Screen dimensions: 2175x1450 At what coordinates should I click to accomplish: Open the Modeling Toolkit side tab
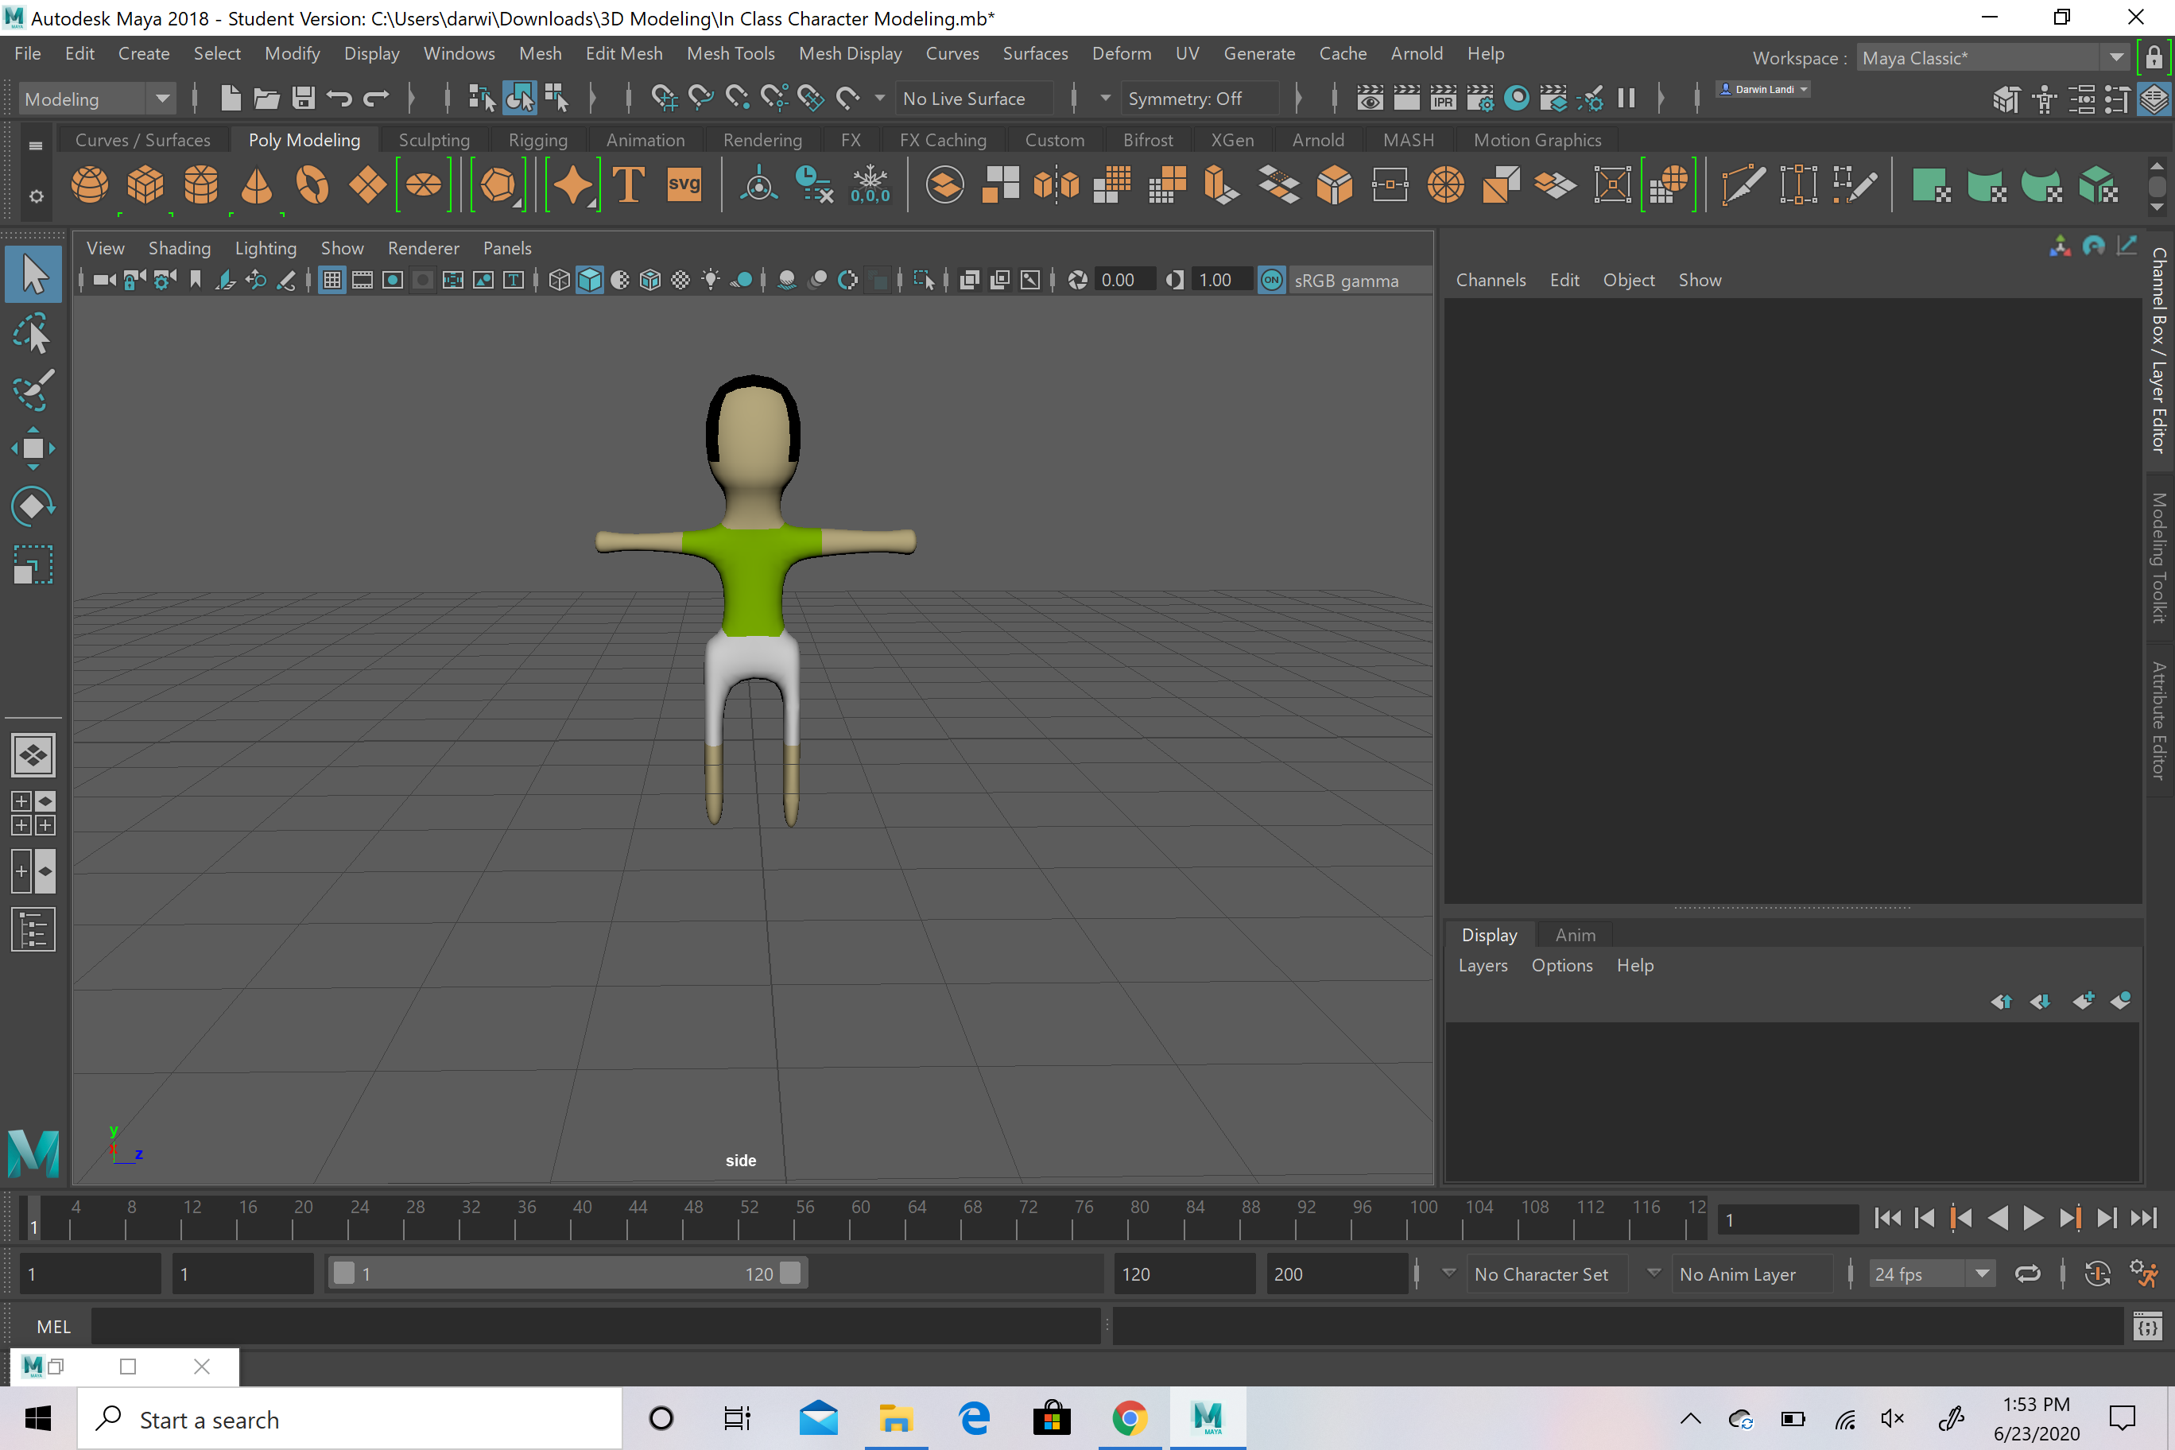point(2158,557)
